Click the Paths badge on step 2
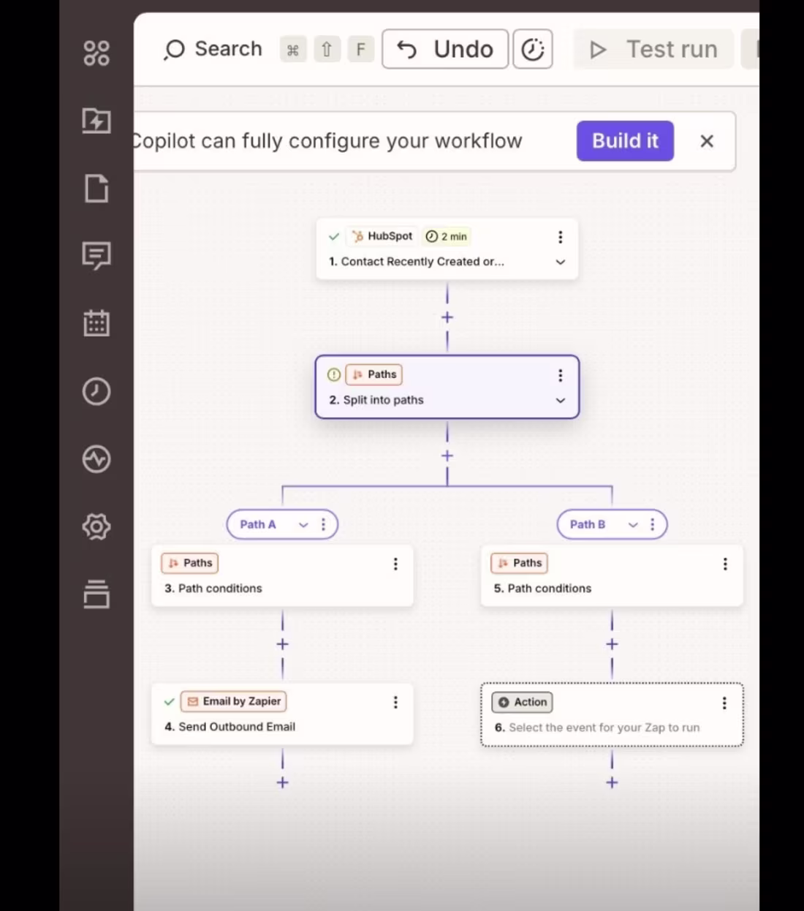 point(374,374)
